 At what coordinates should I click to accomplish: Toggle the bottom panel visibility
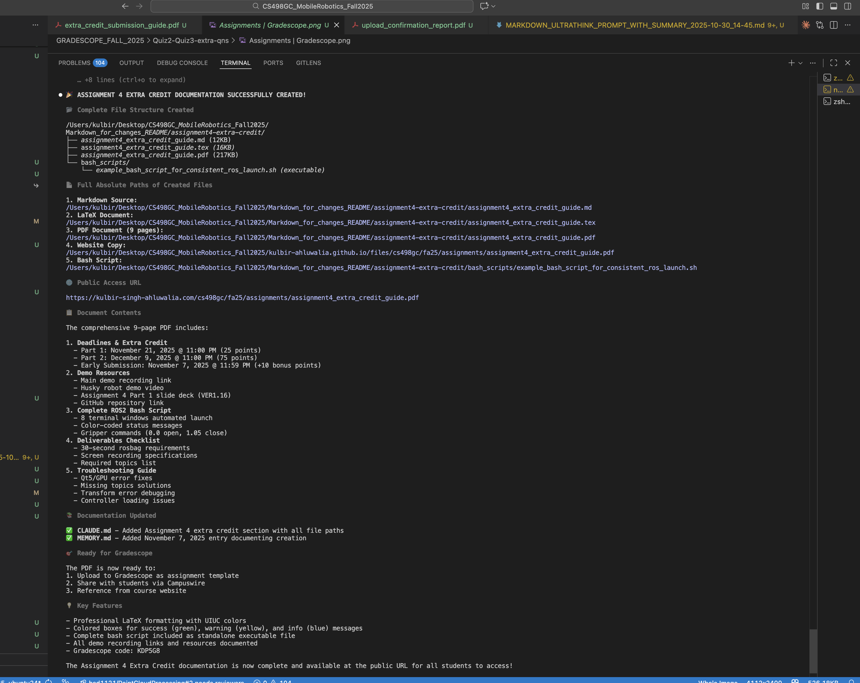coord(834,6)
